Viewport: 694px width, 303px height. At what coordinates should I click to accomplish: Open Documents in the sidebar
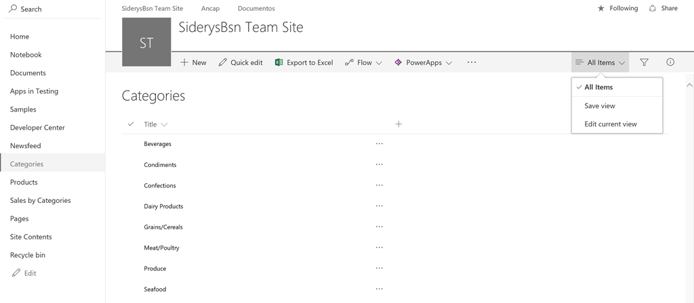pos(28,73)
